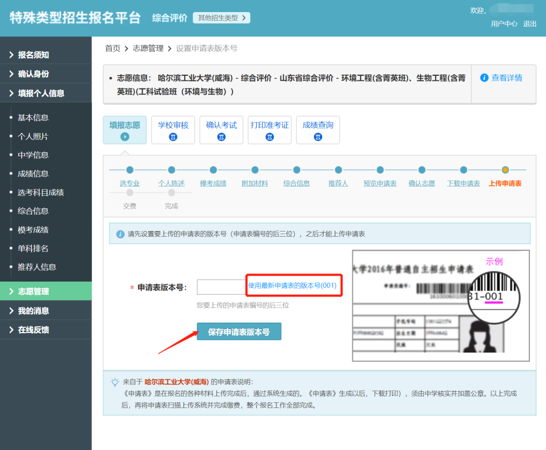Click the step dot above 预览申请表
The height and width of the screenshot is (450, 546).
point(380,170)
